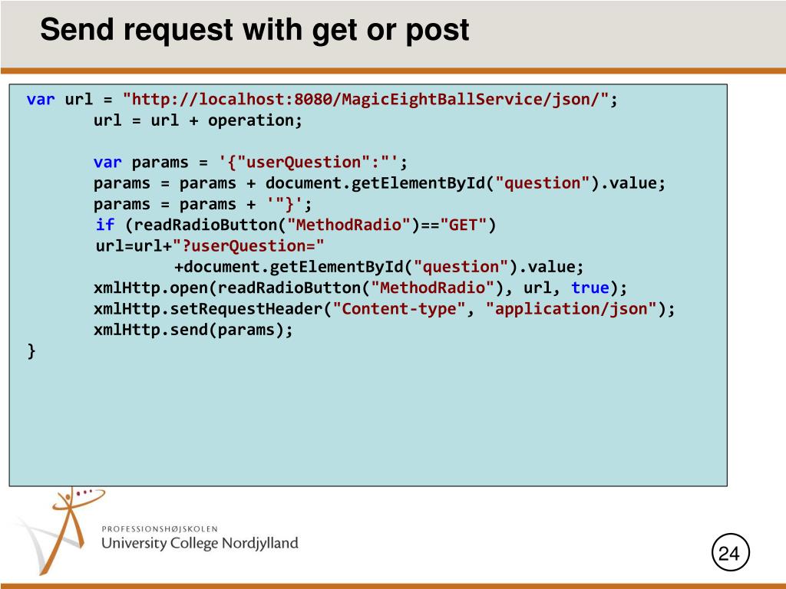The width and height of the screenshot is (786, 589).
Task: Click the "true" keyword in xmlHttp.open
Action: tap(590, 288)
